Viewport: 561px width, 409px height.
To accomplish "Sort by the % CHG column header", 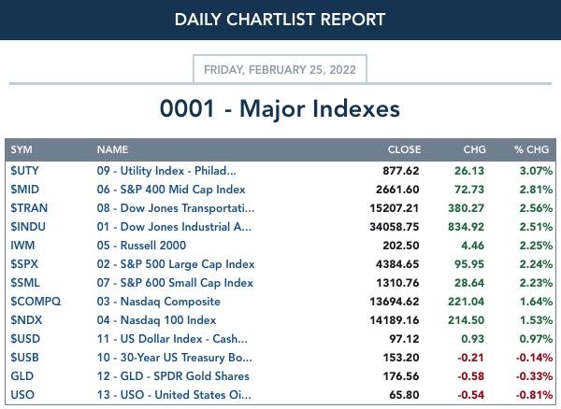I will coord(531,149).
